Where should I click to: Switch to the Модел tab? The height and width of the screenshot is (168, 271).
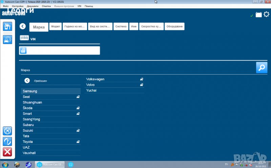click(x=55, y=26)
